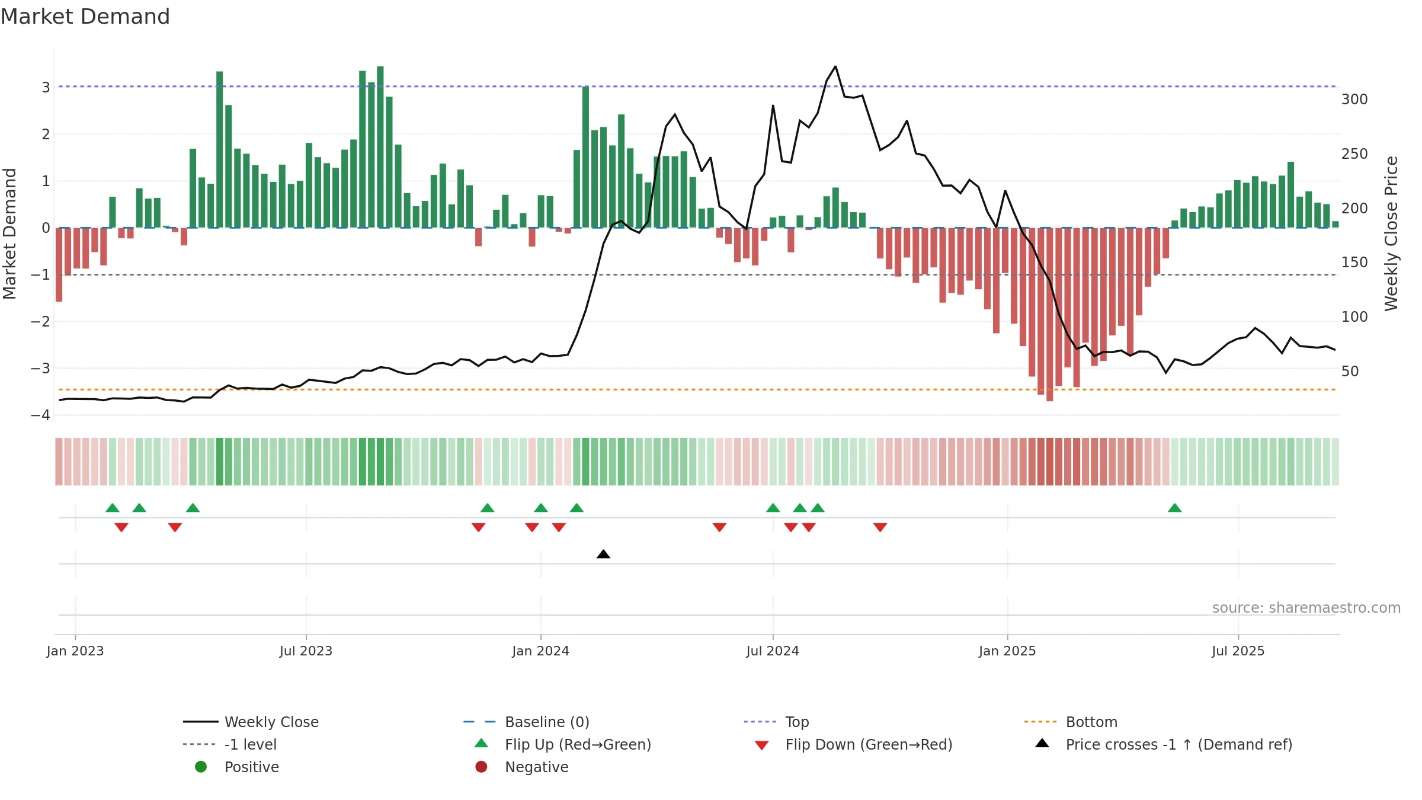Click the 300 tick on the price axis

[x=1355, y=100]
